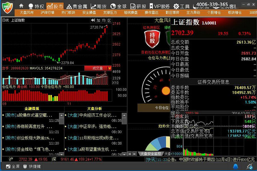Open article 中证早评：强势格...
Viewport: 257px width, 171px height.
pyautogui.click(x=92, y=127)
